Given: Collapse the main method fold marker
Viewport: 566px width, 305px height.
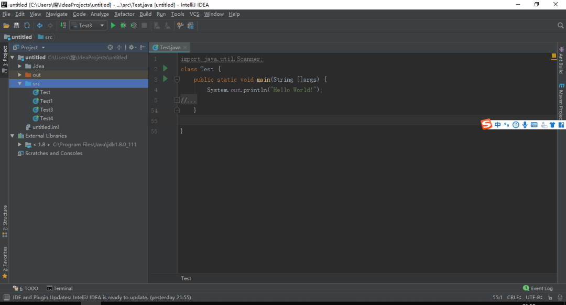Looking at the screenshot, I should click(177, 80).
